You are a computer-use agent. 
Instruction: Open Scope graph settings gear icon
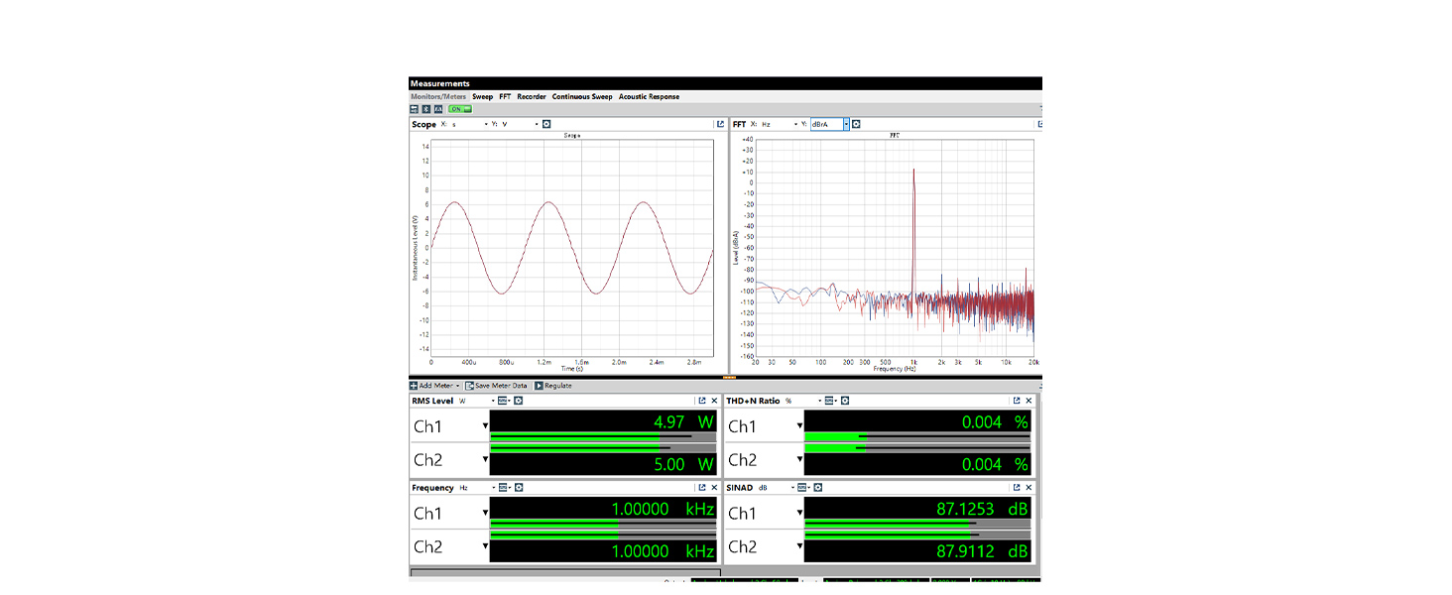tap(546, 125)
